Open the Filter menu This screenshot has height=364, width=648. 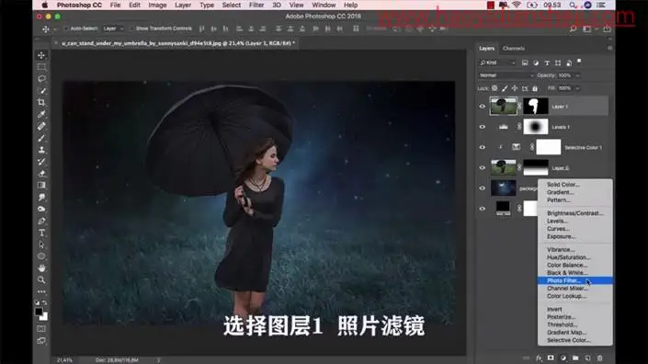tap(256, 5)
